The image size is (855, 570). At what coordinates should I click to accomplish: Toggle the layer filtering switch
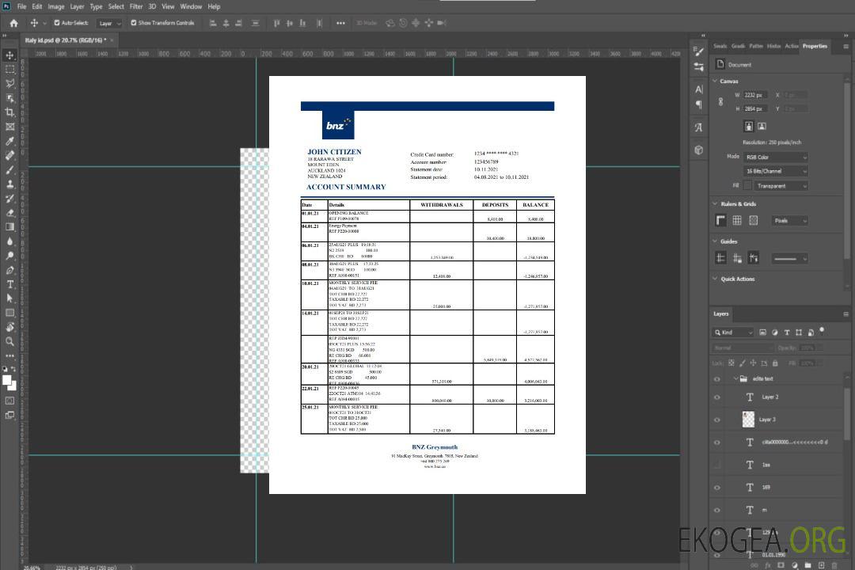[x=822, y=331]
